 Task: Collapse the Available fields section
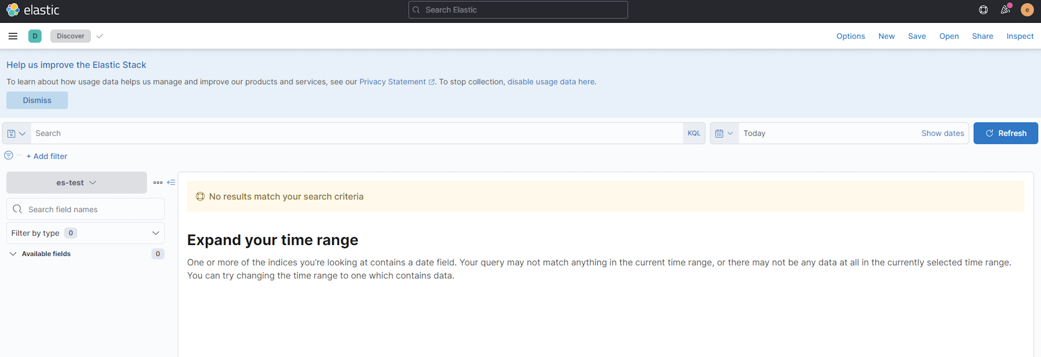[x=13, y=254]
